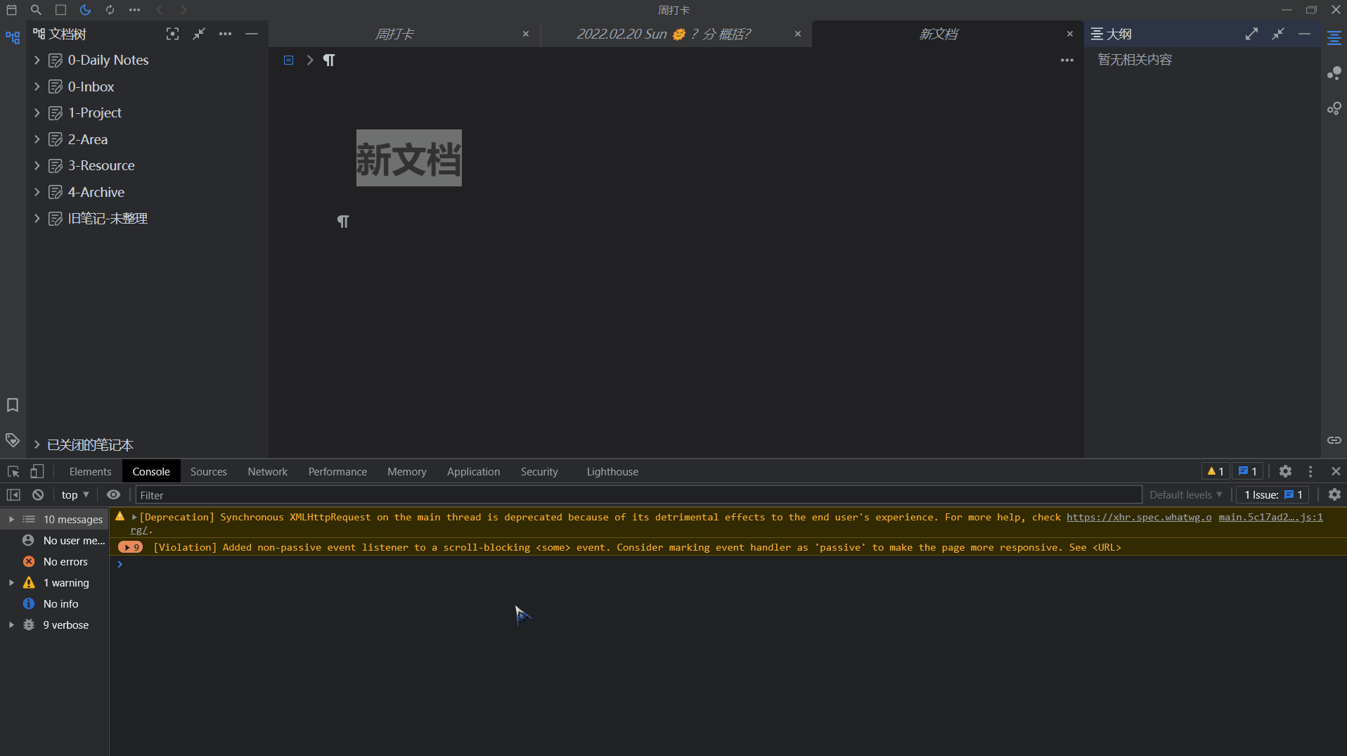The height and width of the screenshot is (756, 1347).
Task: Expand 已关闭的笔记本 section
Action: point(37,445)
